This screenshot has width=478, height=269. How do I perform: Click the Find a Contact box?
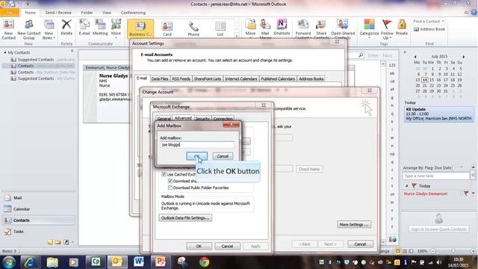428,22
